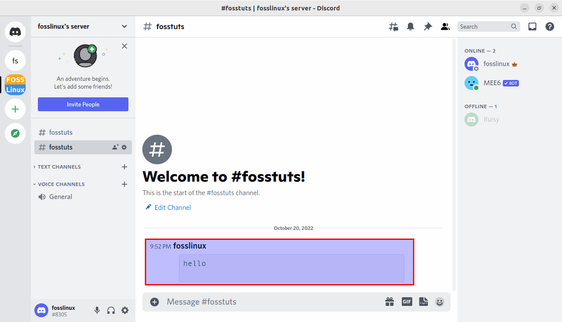This screenshot has height=322, width=562.
Task: Deafen with the headphones icon
Action: 111,310
